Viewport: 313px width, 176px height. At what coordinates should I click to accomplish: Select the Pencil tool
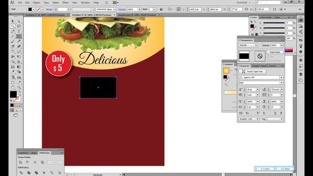(19, 41)
